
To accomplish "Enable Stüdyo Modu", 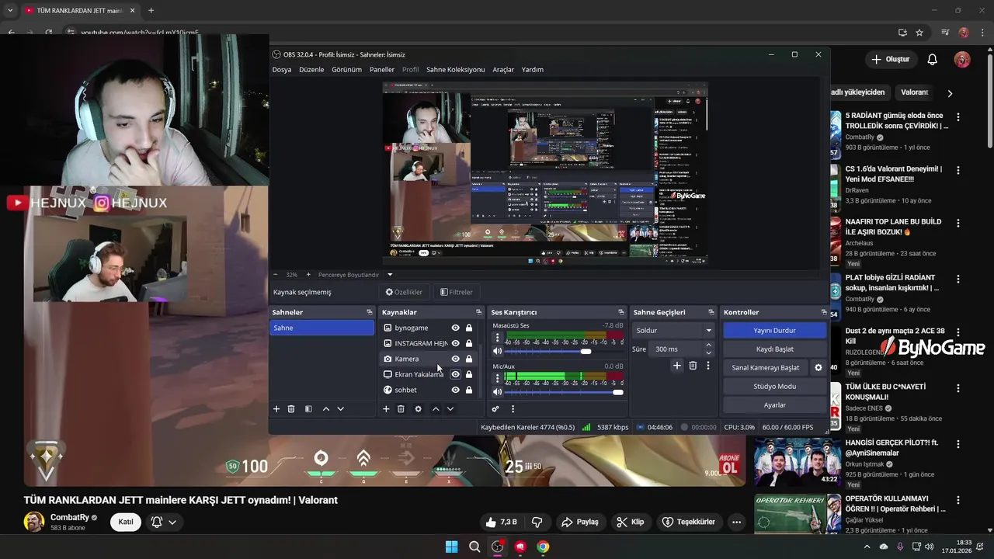I will tap(774, 387).
